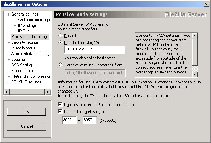This screenshot has width=211, height=143.
Task: Choose the Use the following IP option
Action: (x=60, y=43)
